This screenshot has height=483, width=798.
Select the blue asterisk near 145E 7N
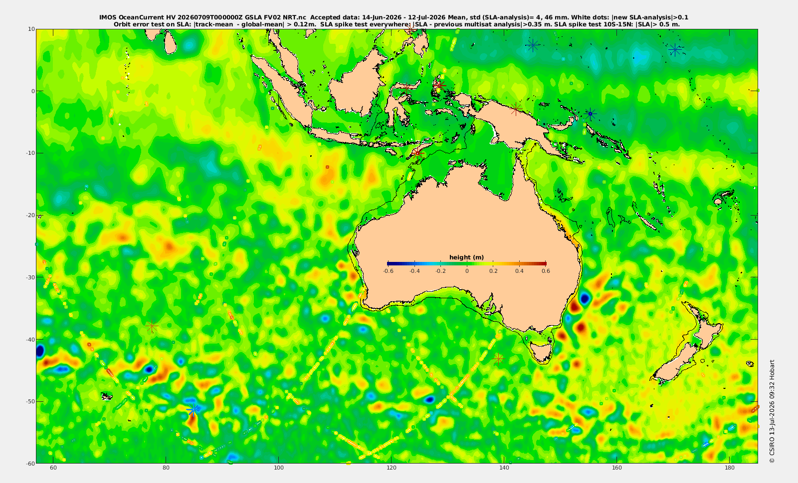pos(533,45)
